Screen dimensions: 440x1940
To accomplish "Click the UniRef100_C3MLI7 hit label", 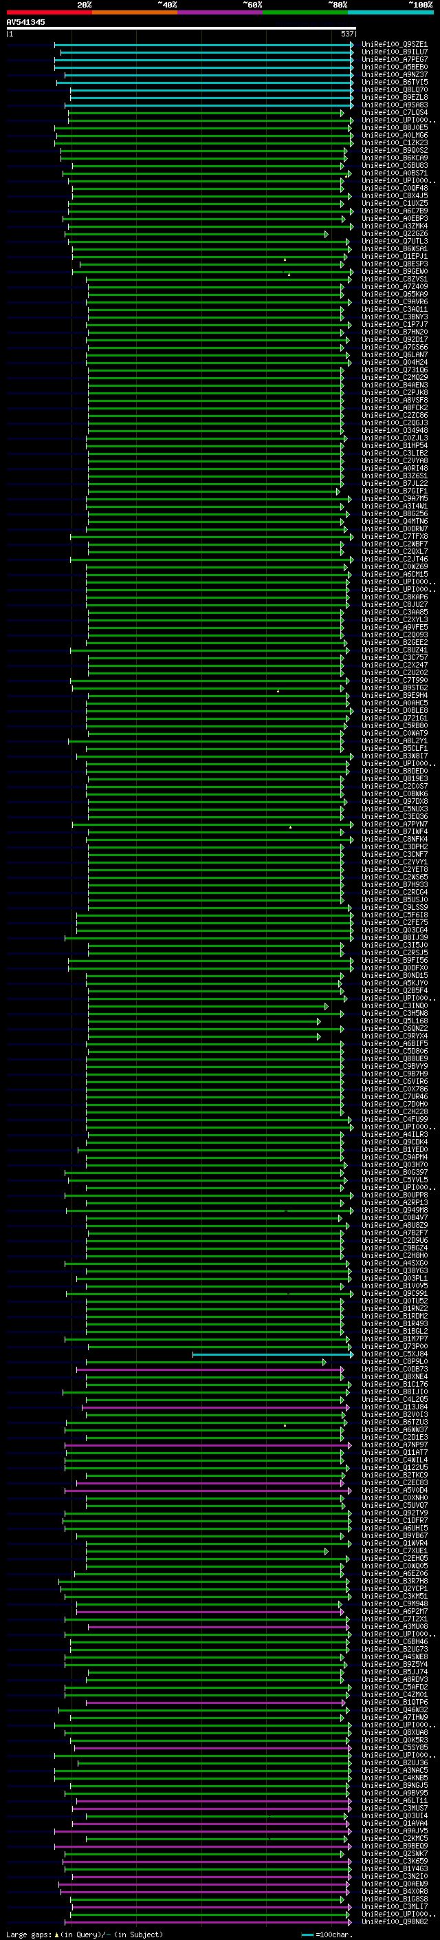I will pyautogui.click(x=395, y=1906).
